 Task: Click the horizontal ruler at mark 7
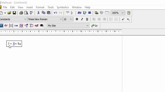click(56, 31)
